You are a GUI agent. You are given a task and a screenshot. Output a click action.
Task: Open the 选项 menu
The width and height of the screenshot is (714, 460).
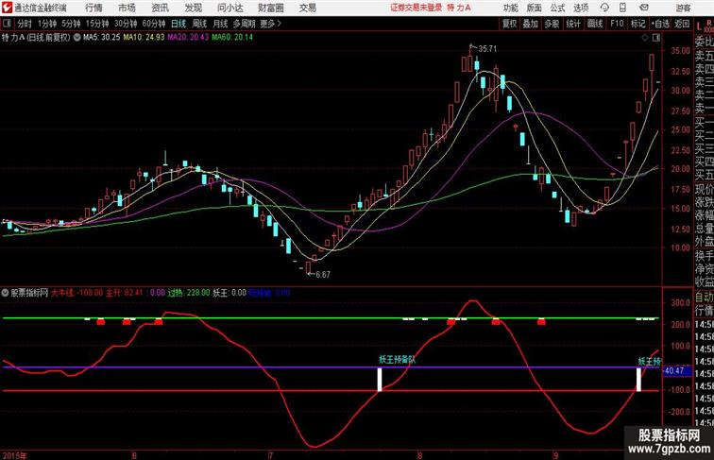(x=581, y=8)
